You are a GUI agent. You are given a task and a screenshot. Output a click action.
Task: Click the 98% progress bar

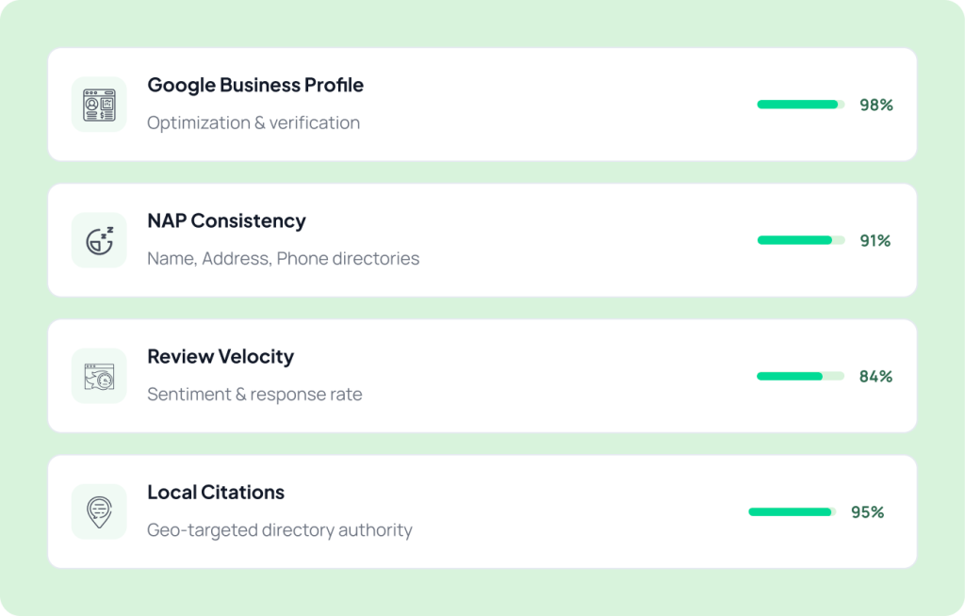tap(801, 105)
